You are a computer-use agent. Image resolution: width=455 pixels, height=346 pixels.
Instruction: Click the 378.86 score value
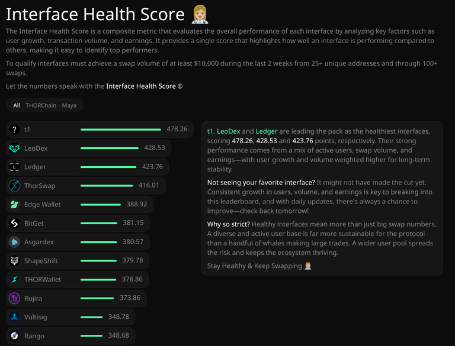click(x=132, y=279)
